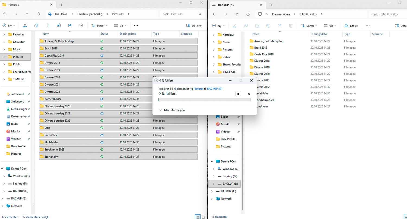Click the Delete trash icon in left window

click(x=81, y=25)
